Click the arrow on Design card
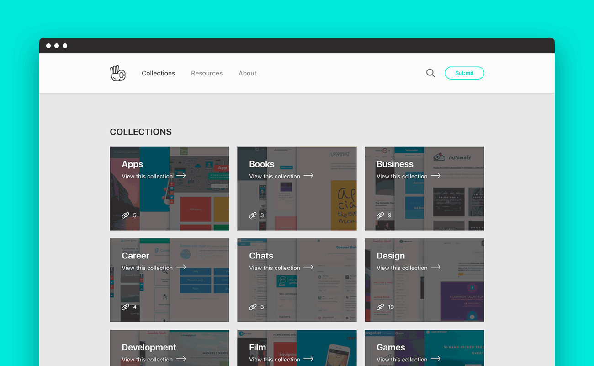 pos(436,267)
